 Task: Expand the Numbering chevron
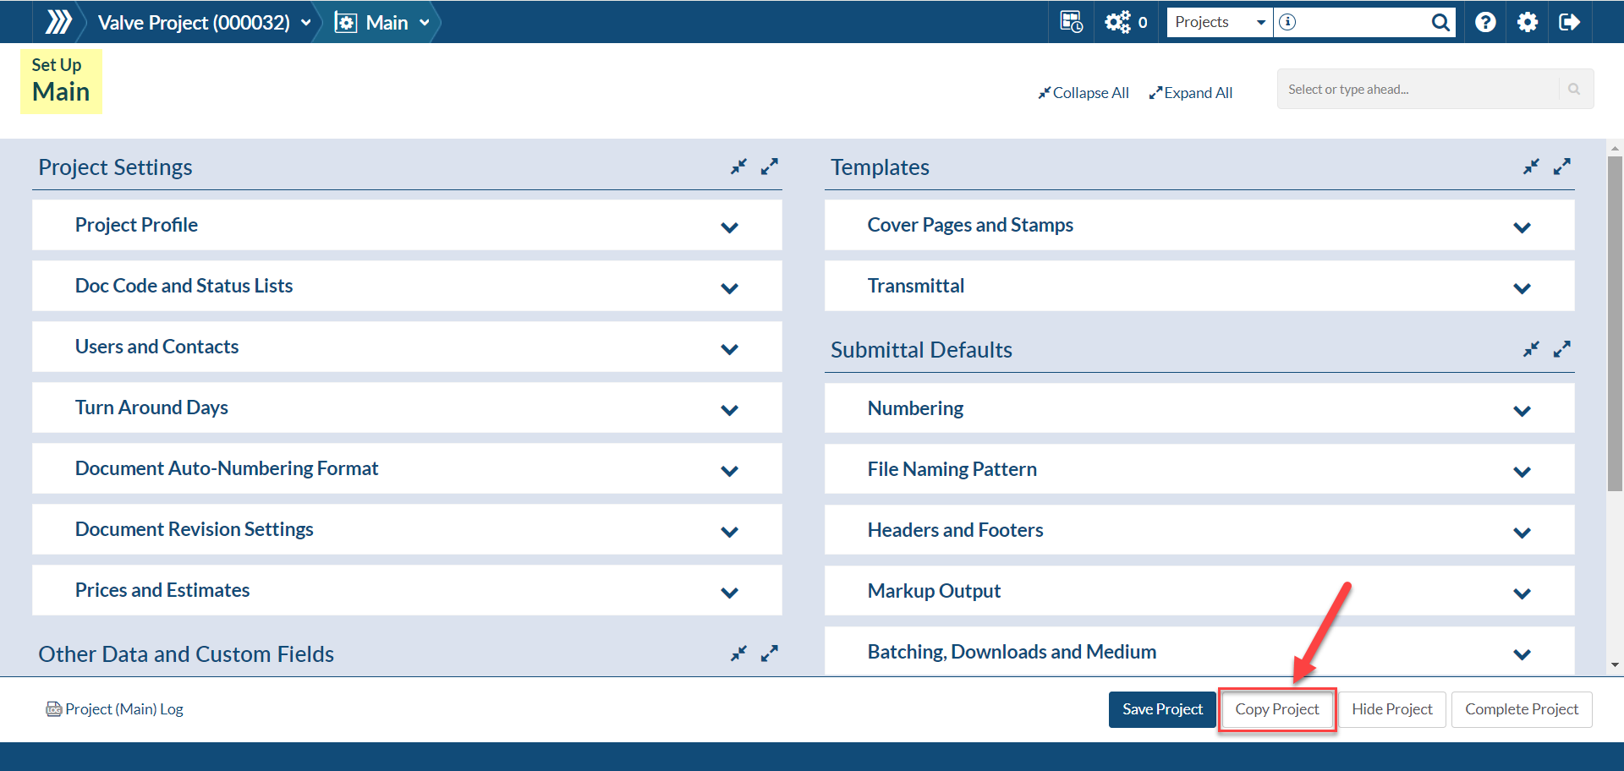pyautogui.click(x=1522, y=411)
